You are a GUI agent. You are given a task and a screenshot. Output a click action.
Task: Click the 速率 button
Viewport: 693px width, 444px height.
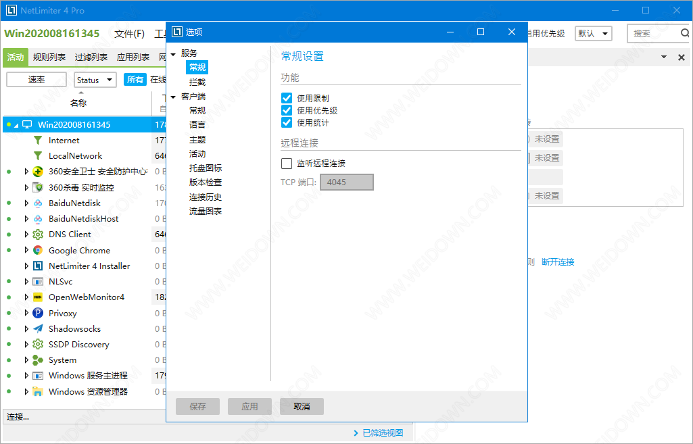tap(37, 80)
